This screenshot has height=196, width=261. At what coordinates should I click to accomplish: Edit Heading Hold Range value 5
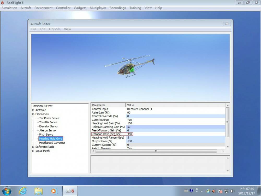[175, 138]
